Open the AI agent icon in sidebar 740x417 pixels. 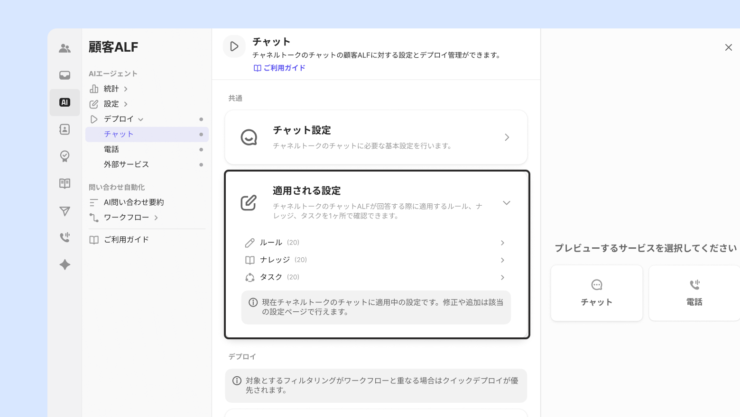coord(65,102)
